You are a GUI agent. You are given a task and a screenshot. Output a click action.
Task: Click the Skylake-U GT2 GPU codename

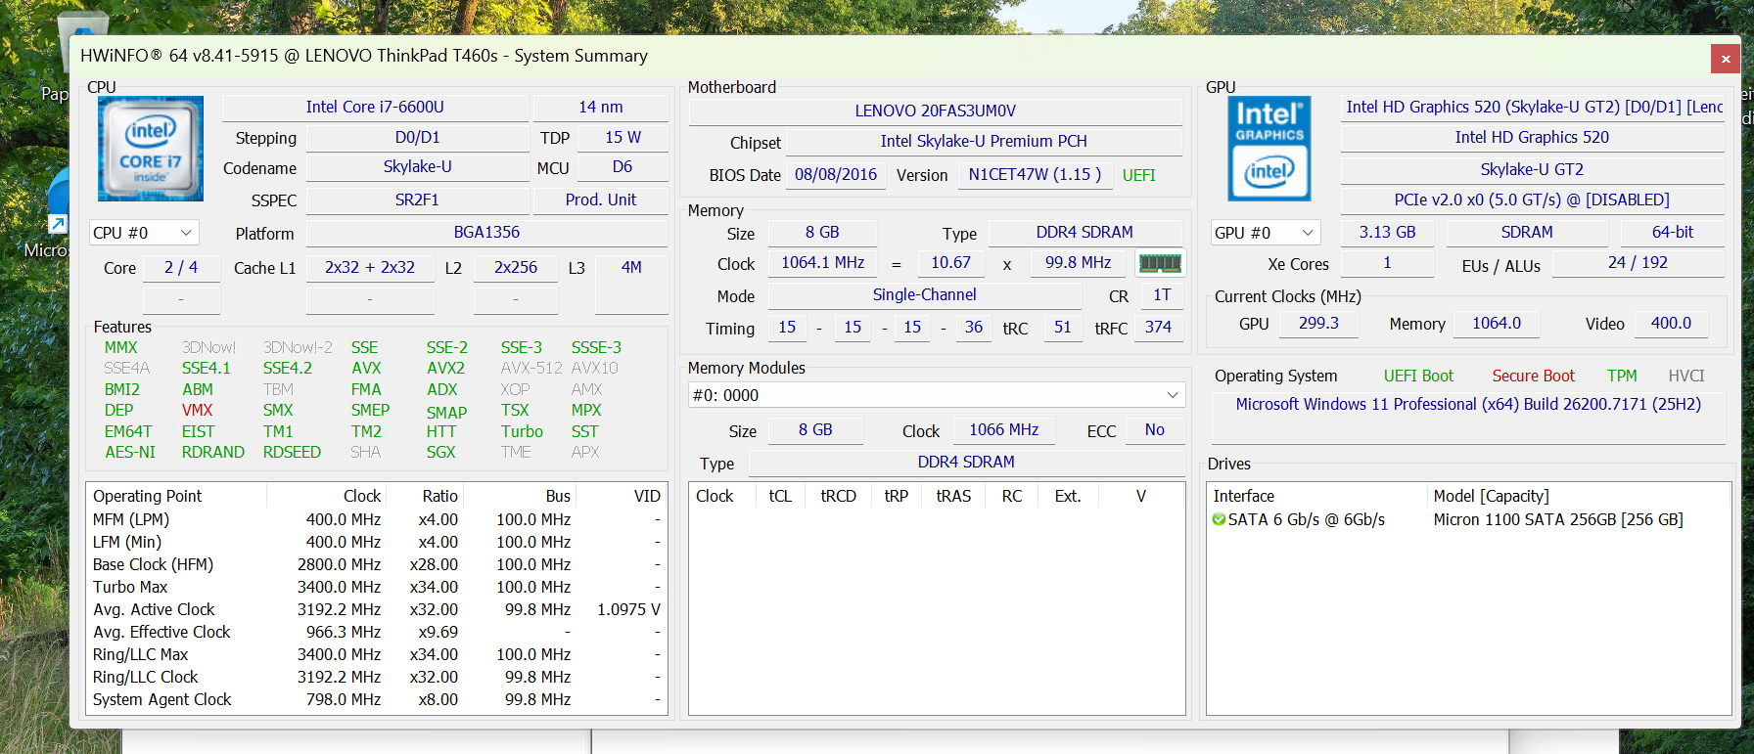(x=1533, y=169)
